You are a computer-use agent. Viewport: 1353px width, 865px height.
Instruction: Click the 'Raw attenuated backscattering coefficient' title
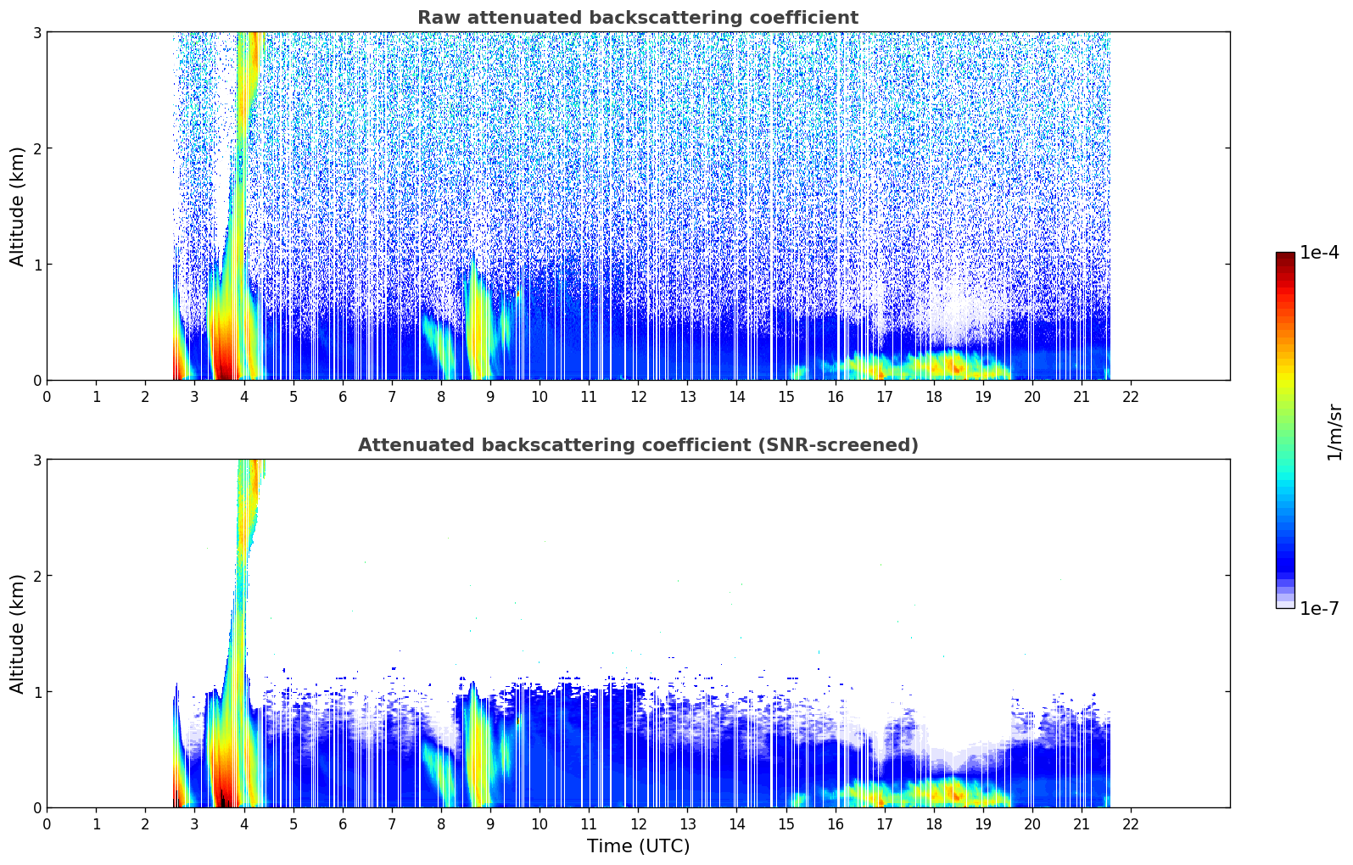click(x=637, y=18)
